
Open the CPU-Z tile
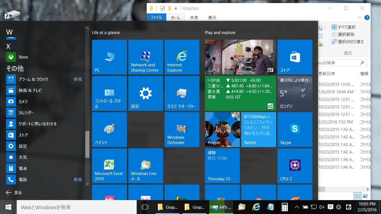(x=295, y=166)
